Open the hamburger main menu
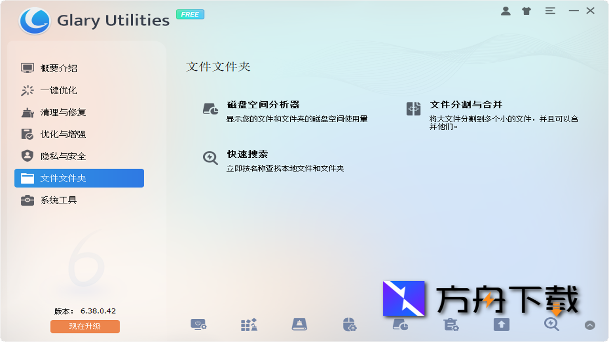This screenshot has width=609, height=342. (x=550, y=10)
